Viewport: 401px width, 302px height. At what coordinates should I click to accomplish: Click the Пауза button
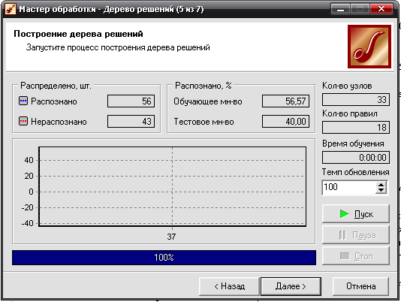coord(356,234)
